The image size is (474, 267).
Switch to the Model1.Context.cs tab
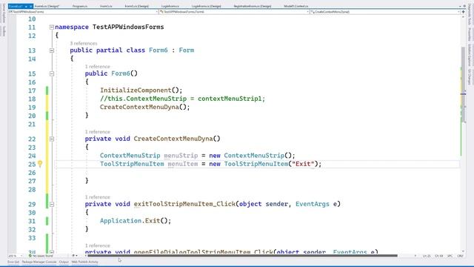pos(296,7)
